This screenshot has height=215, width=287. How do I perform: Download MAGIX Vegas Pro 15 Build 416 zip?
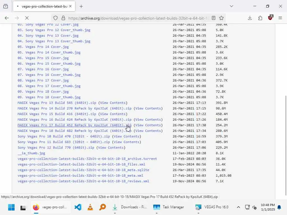point(57,114)
